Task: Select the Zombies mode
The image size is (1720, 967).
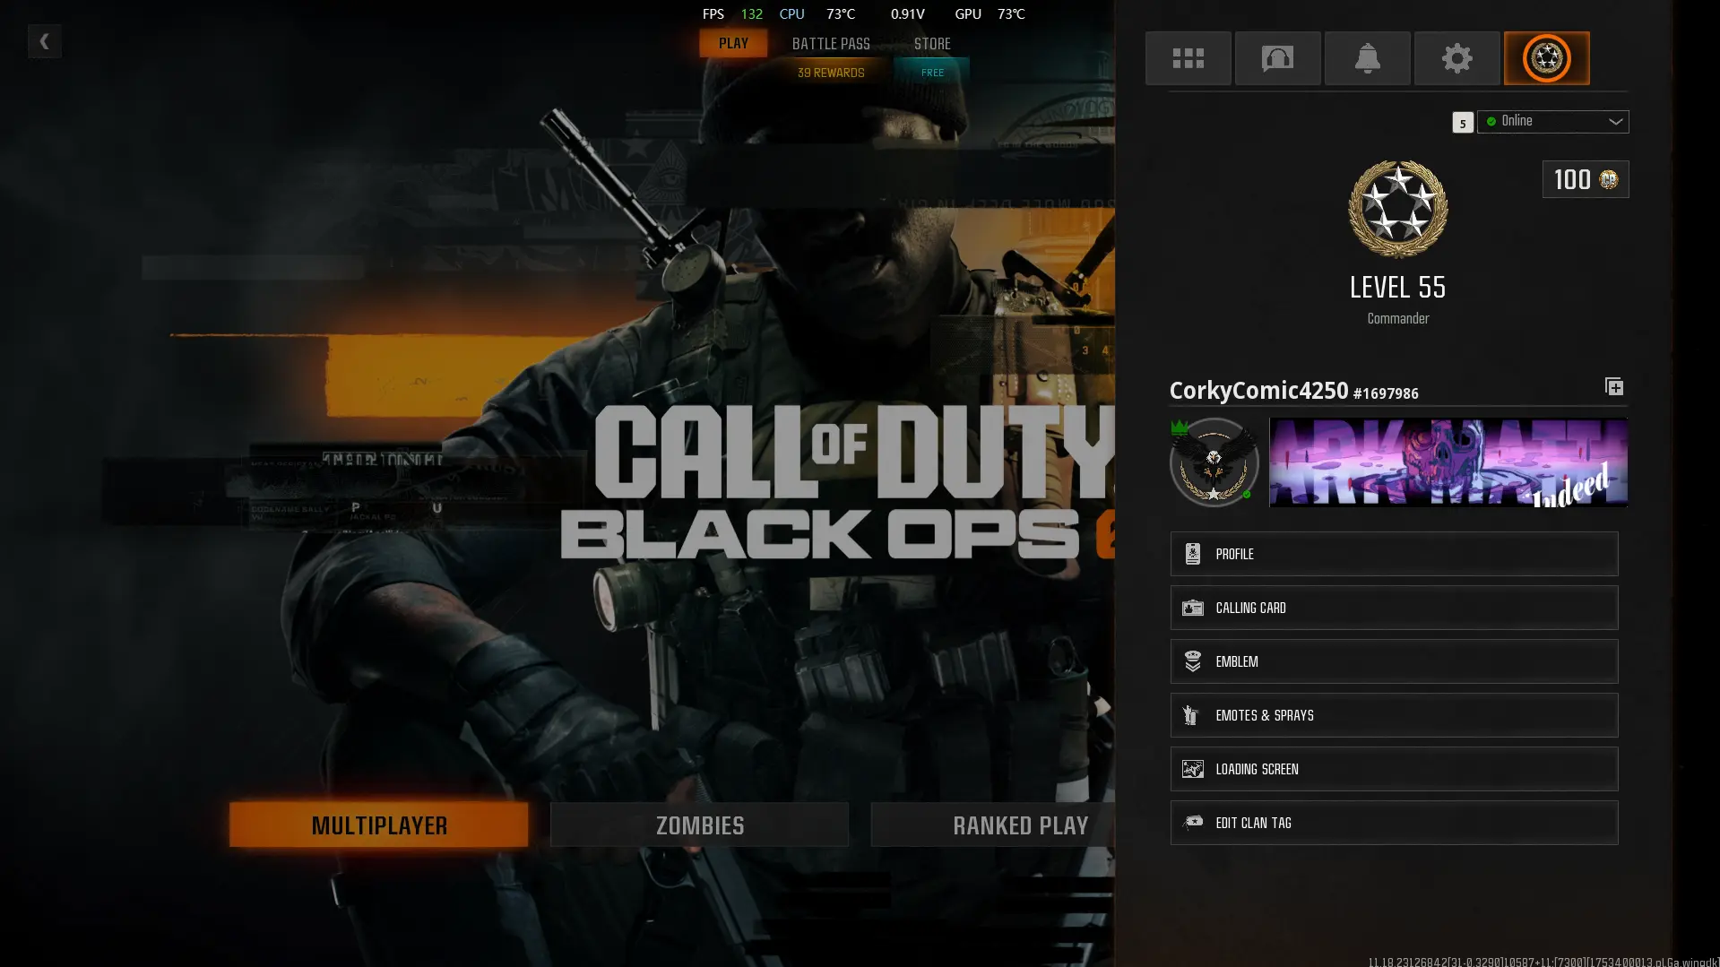Action: pos(700,825)
